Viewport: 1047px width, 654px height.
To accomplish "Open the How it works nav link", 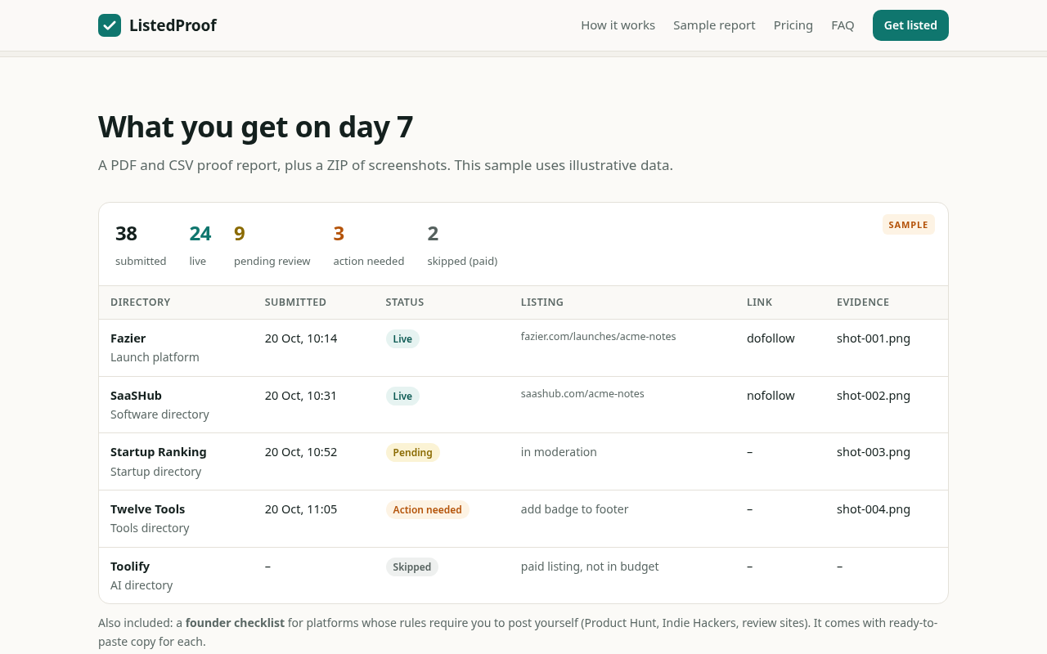I will coord(618,25).
